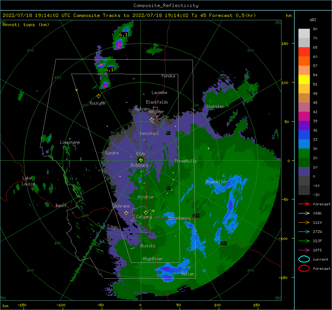This screenshot has height=310, width=332.
Task: Select the orange 111V arrow legend entry
Action: click(x=304, y=222)
